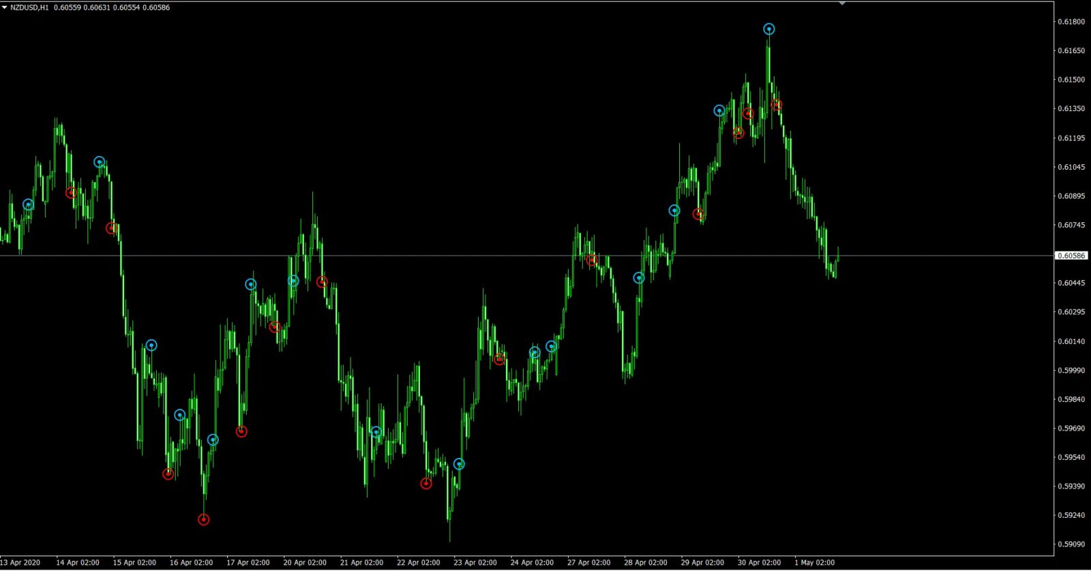Click the 0.60295 price scale label
The height and width of the screenshot is (571, 1091).
point(1071,312)
